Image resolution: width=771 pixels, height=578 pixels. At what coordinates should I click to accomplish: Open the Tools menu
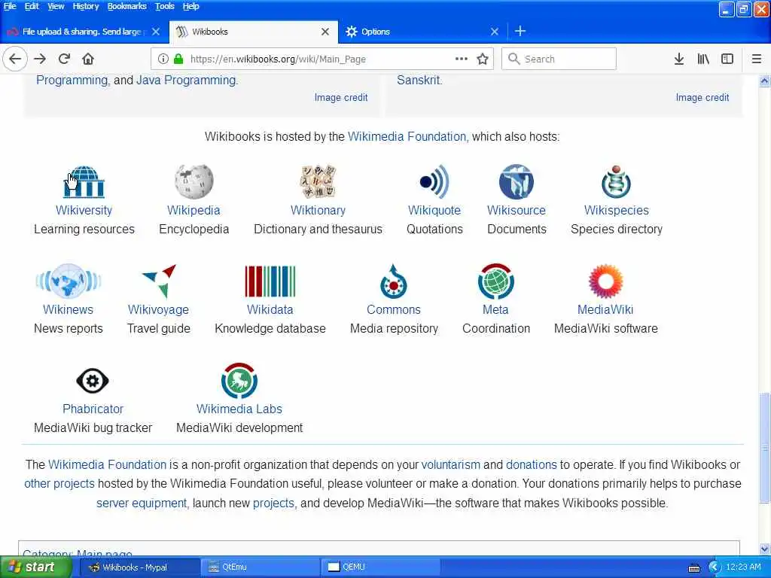click(165, 6)
